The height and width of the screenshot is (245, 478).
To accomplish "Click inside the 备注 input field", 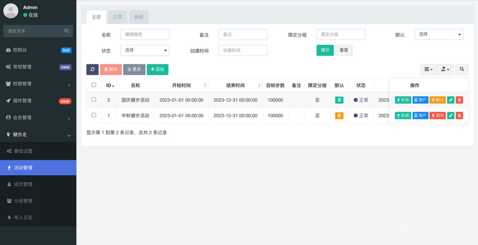I will click(x=243, y=34).
